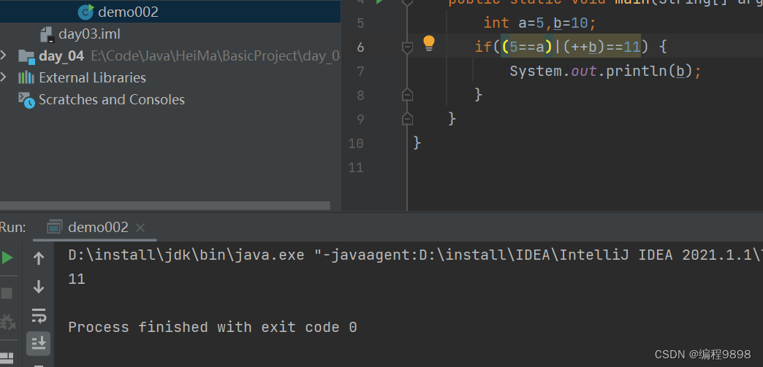Screen dimensions: 763x367
Task: Jump down the stack trace arrow
Action: (x=39, y=287)
